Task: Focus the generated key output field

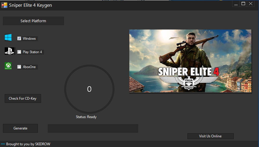Action: click(x=93, y=128)
